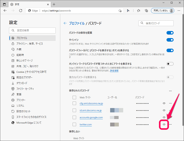Click the page vertical scrollbar
This screenshot has width=184, height=141.
click(183, 70)
